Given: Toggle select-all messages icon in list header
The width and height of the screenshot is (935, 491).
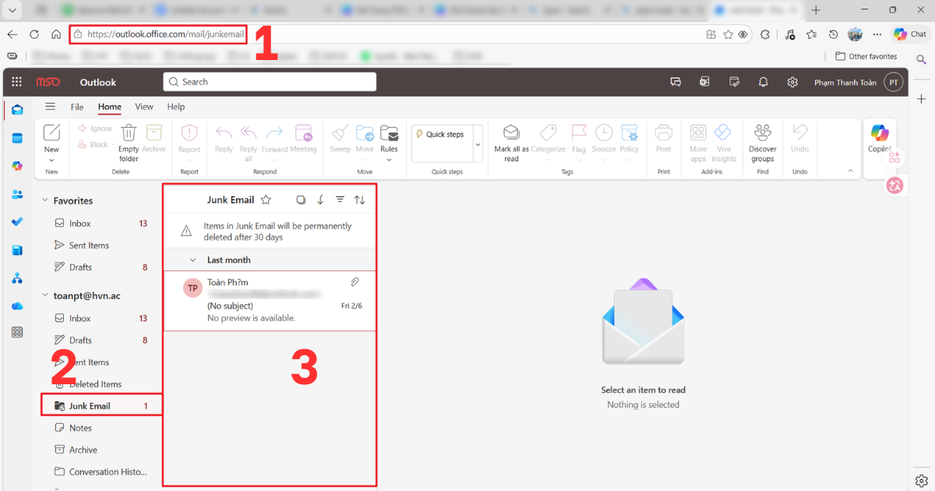Looking at the screenshot, I should click(x=301, y=200).
